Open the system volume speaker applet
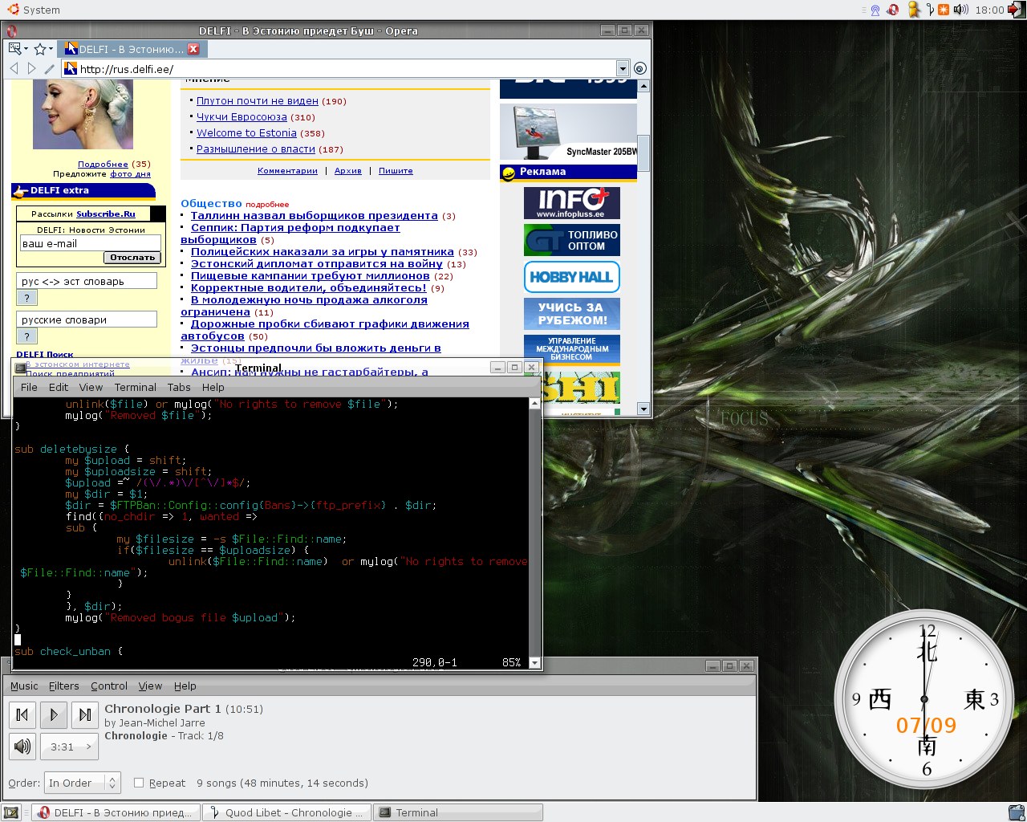The height and width of the screenshot is (822, 1027). pyautogui.click(x=960, y=10)
